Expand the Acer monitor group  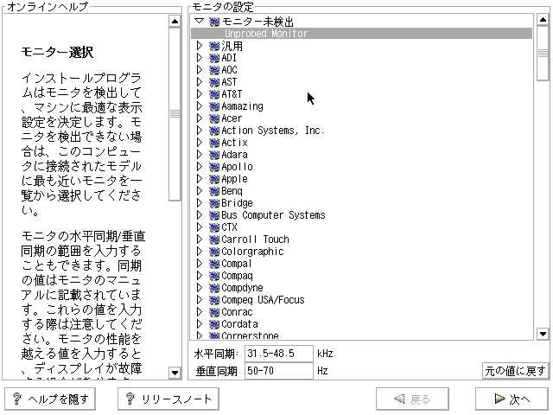click(200, 118)
